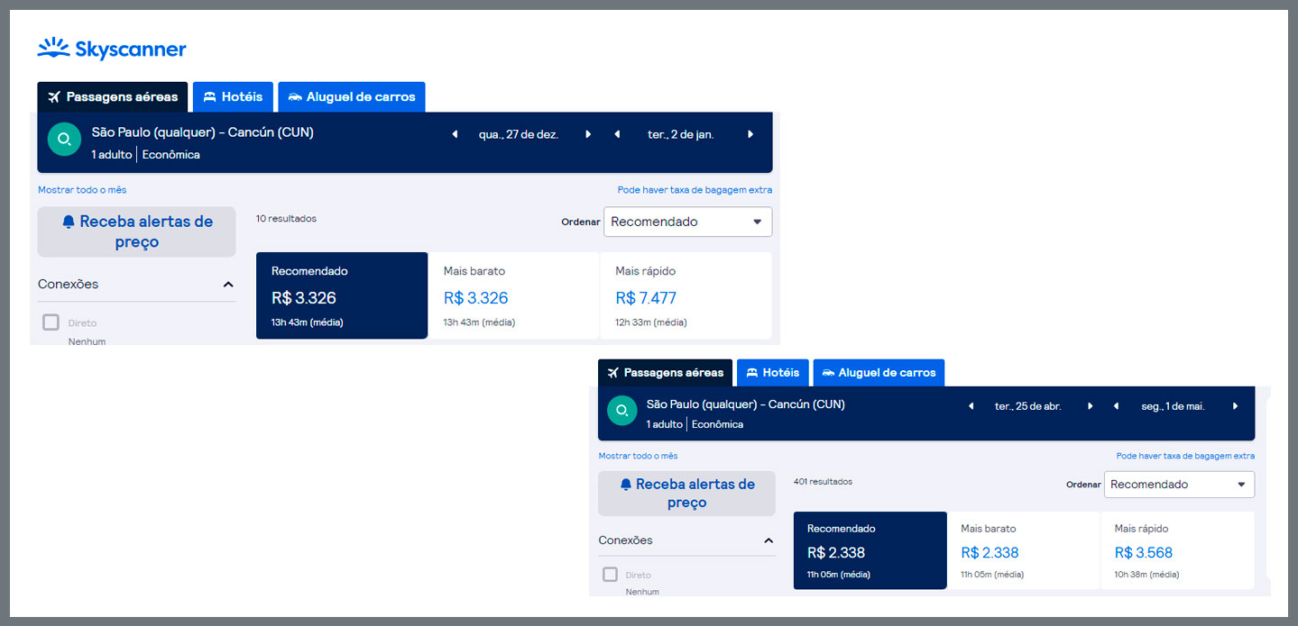Click return date seg., 1 de mai.
This screenshot has height=626, width=1298.
point(1174,406)
